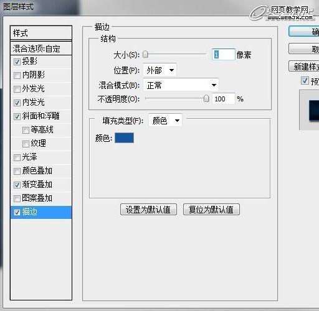The image size is (319, 311).
Task: Toggle the 斜面和浮雕 bevel checkbox
Action: coord(17,116)
